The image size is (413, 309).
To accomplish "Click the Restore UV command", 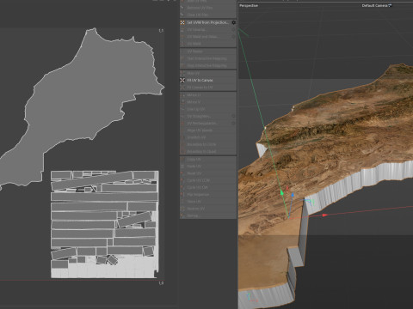I will point(208,209).
